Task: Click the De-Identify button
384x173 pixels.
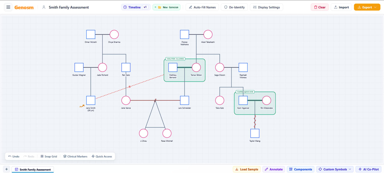Action: click(x=234, y=7)
